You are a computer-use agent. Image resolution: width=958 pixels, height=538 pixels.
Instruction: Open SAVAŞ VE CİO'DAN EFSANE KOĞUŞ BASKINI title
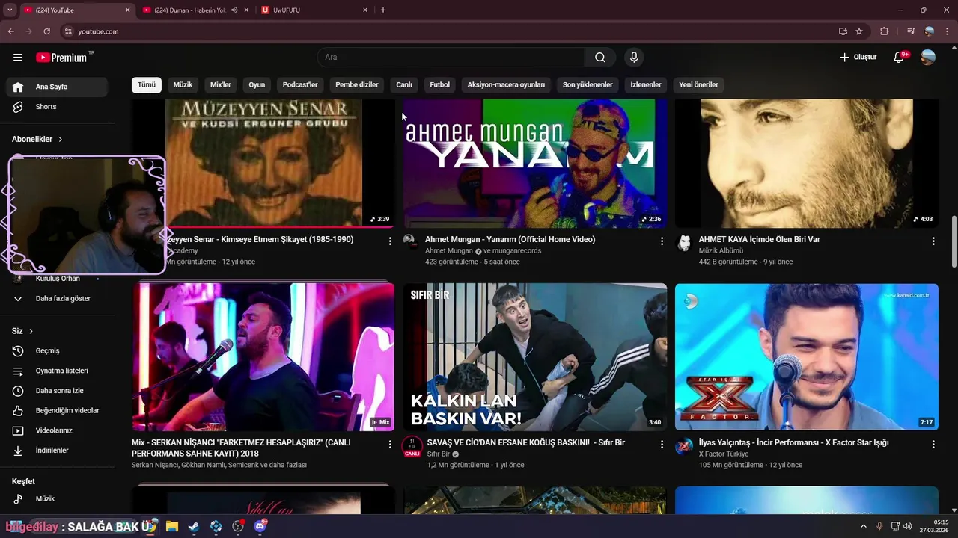point(526,443)
